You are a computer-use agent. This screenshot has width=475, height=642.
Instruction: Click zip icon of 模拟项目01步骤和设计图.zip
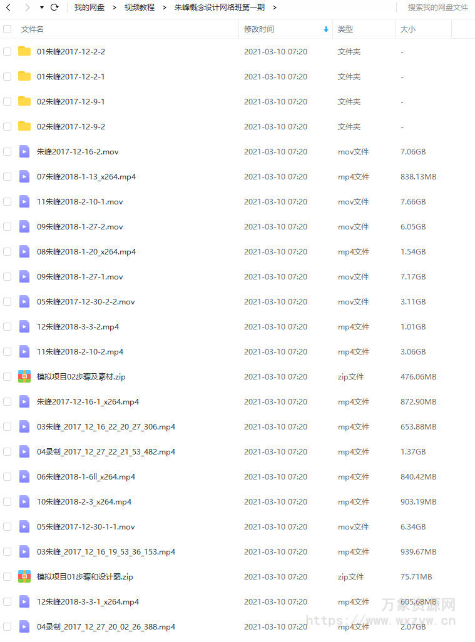point(24,576)
